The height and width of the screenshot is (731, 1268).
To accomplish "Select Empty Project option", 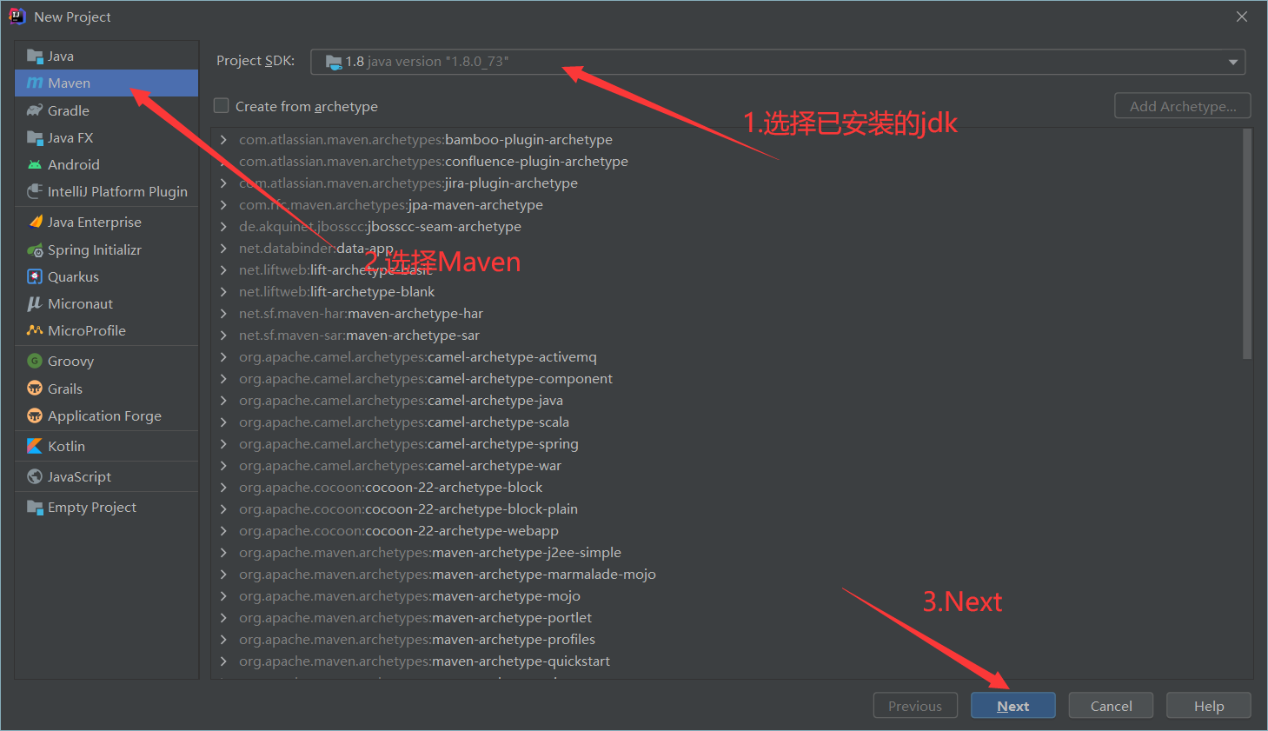I will pyautogui.click(x=106, y=508).
